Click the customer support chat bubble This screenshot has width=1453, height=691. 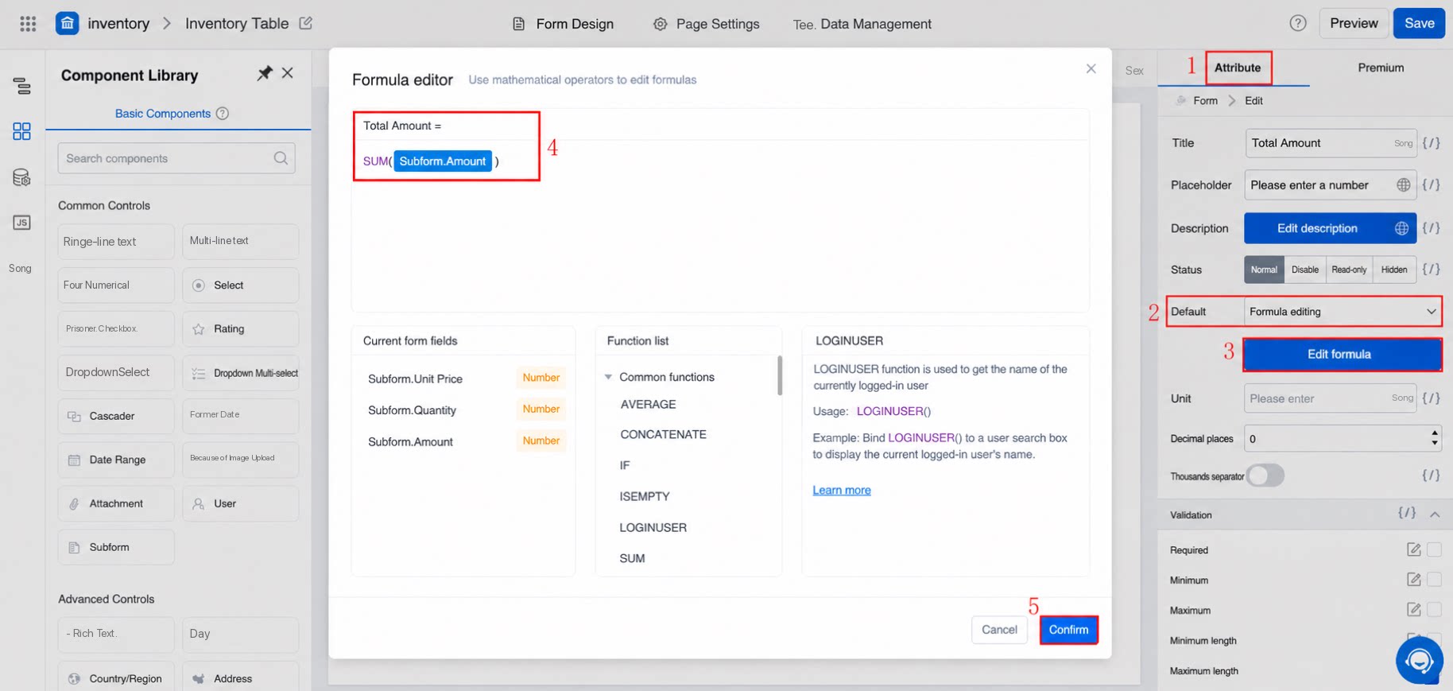pyautogui.click(x=1419, y=659)
